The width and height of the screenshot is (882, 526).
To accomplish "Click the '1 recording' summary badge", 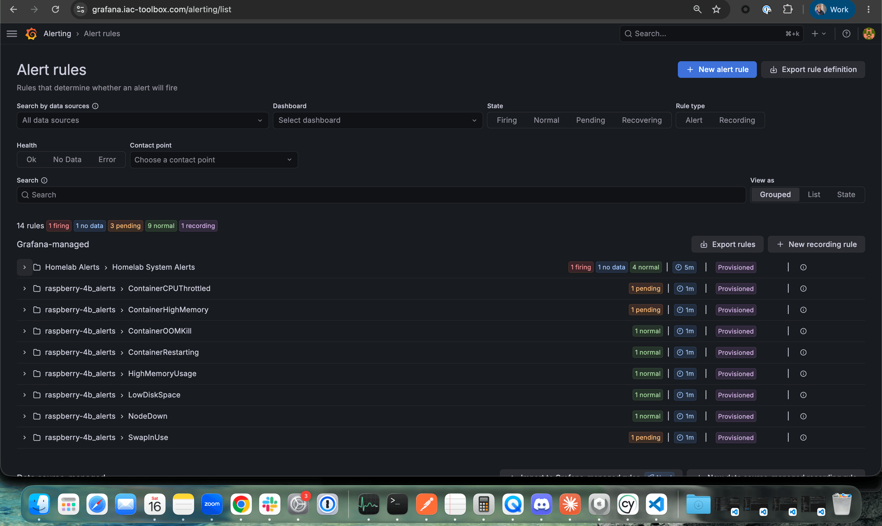I will [198, 226].
